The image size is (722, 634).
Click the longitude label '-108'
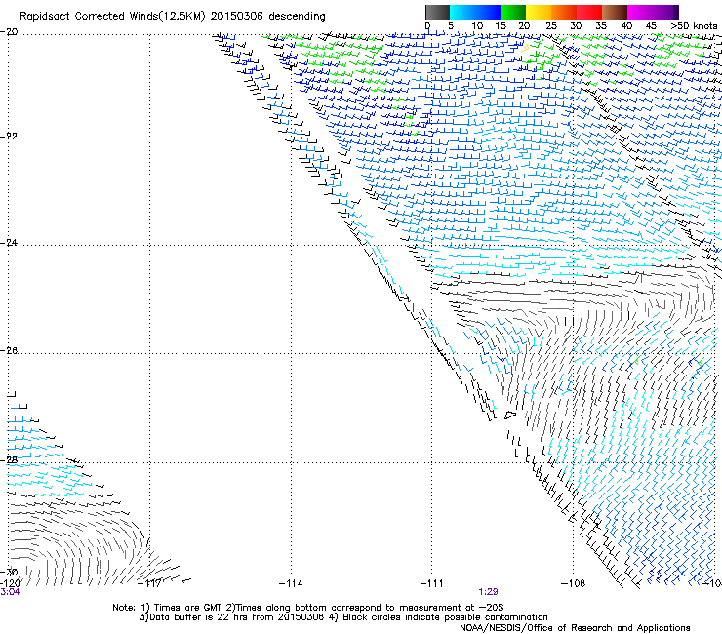coord(574,583)
